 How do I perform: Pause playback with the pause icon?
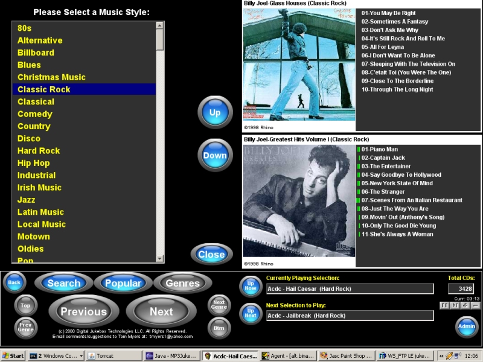[444, 305]
